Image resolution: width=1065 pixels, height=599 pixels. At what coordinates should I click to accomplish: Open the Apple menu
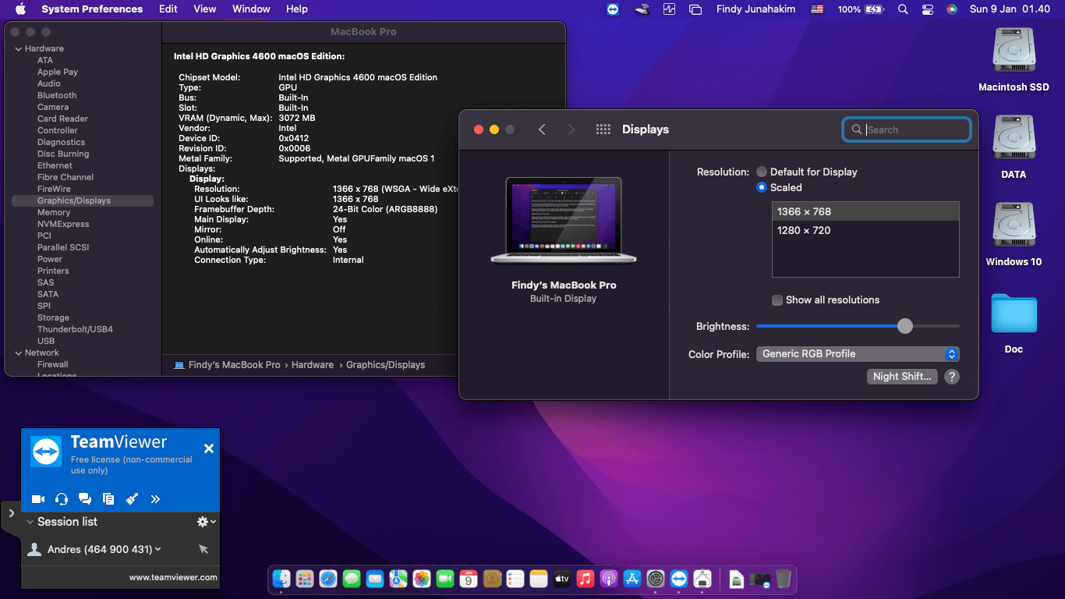20,9
